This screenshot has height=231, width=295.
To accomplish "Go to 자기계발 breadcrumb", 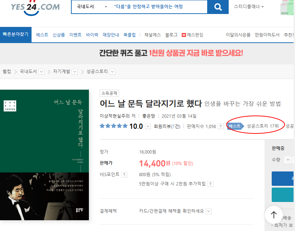I will (62, 71).
